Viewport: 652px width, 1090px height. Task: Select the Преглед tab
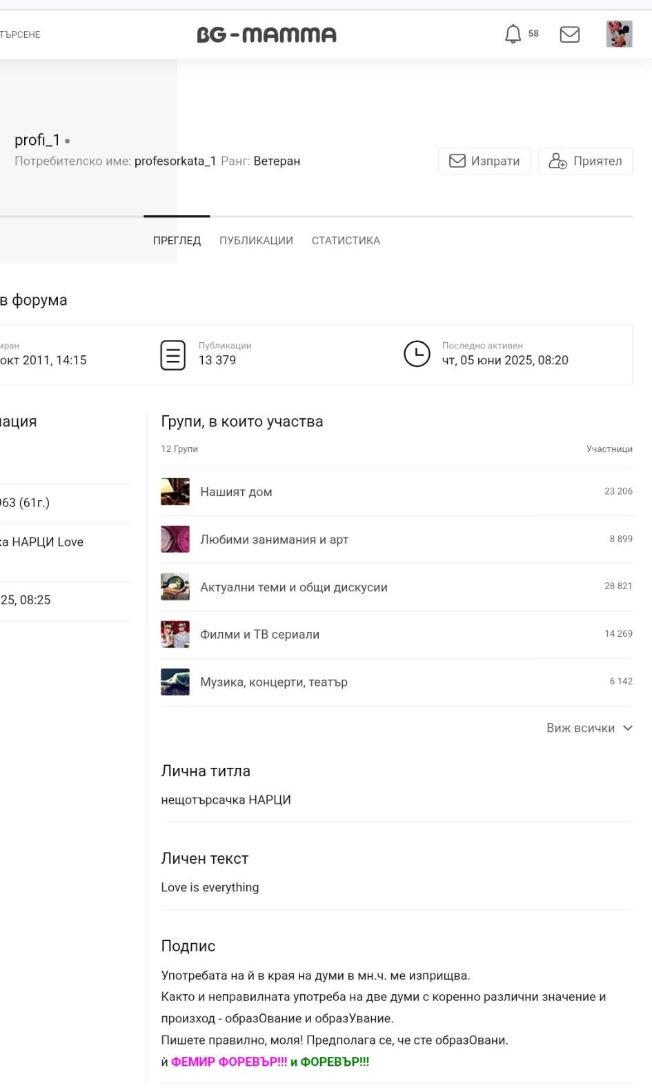tap(177, 241)
